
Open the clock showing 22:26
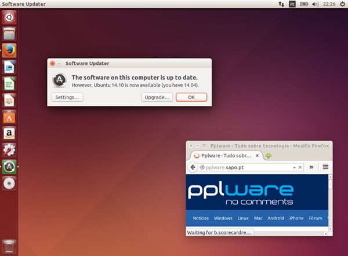pos(329,4)
